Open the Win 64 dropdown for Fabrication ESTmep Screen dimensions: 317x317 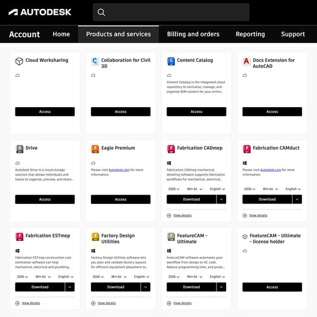click(43, 277)
